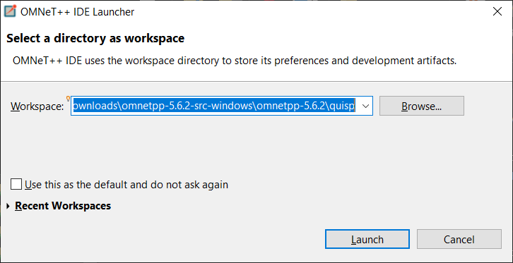513x263 pixels.
Task: Click Browse... to choose a directory
Action: point(421,106)
